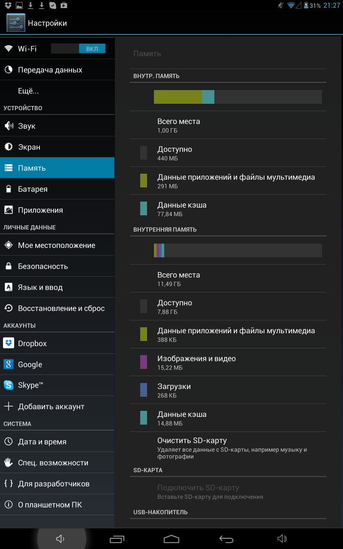Tap the Язык и ввод icon

point(8,287)
